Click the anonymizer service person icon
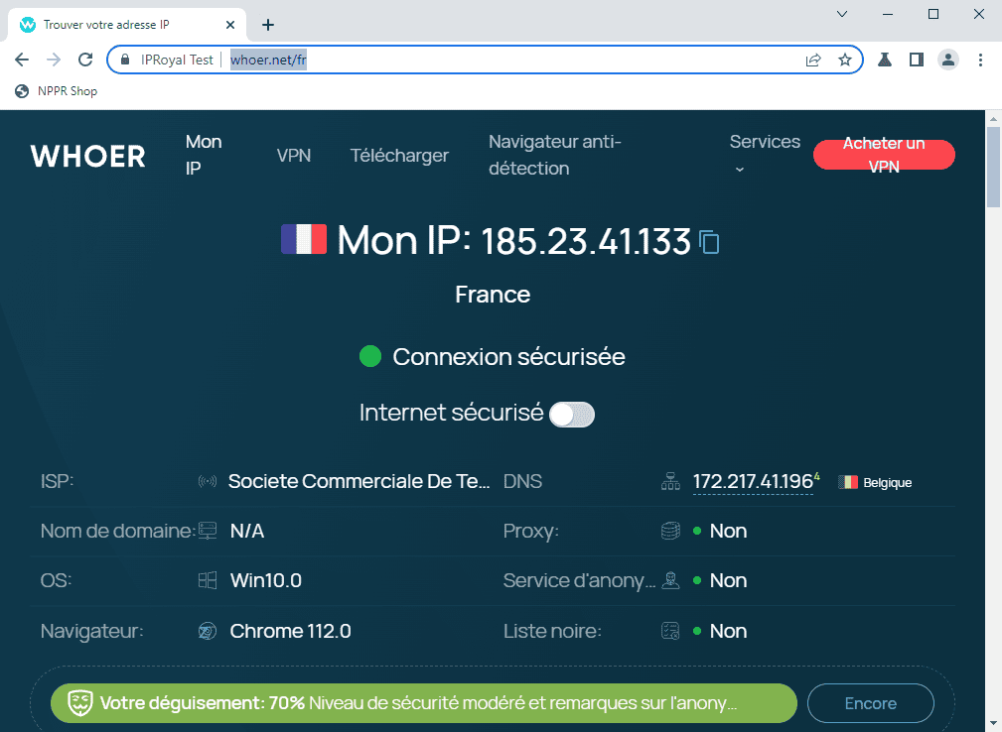 tap(670, 580)
